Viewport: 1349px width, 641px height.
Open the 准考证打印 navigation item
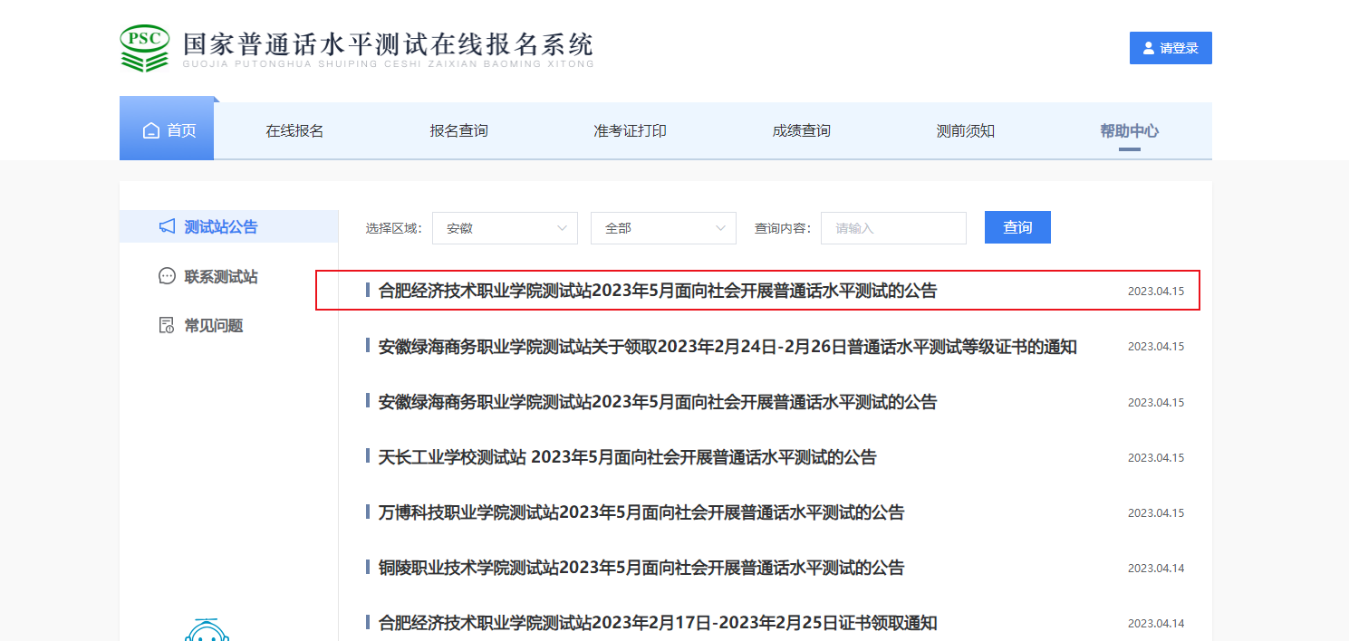(630, 131)
